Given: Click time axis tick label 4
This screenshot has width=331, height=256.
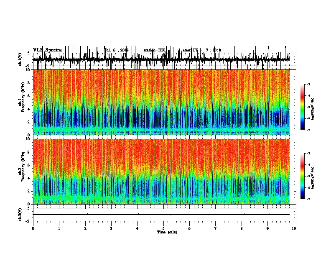Looking at the screenshot, I should (x=137, y=228).
